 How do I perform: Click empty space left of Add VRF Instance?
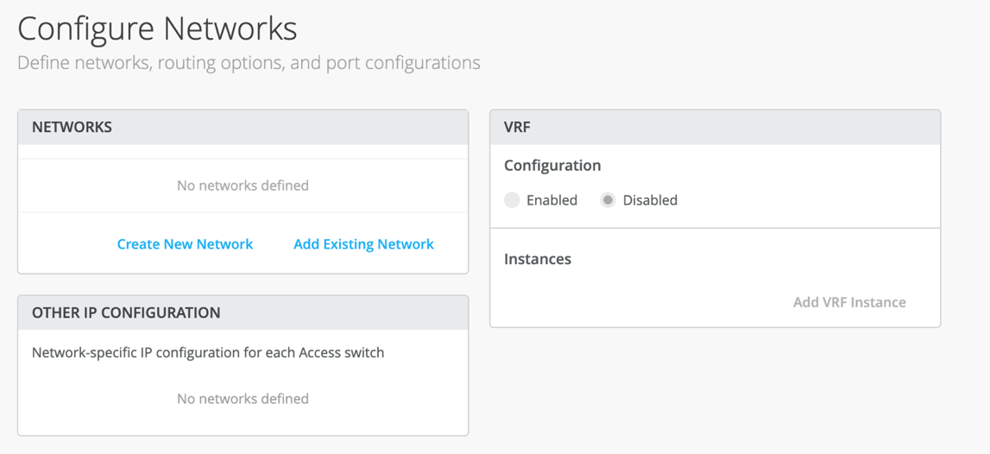click(639, 302)
